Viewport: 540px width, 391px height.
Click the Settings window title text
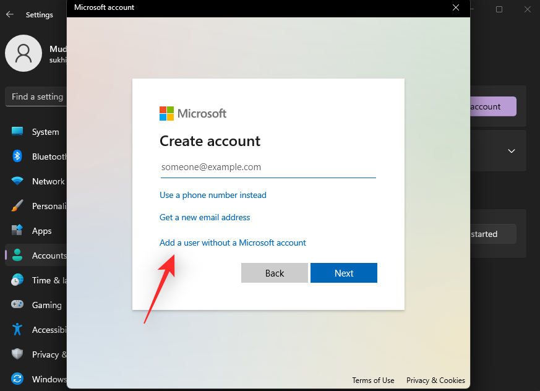click(x=39, y=15)
